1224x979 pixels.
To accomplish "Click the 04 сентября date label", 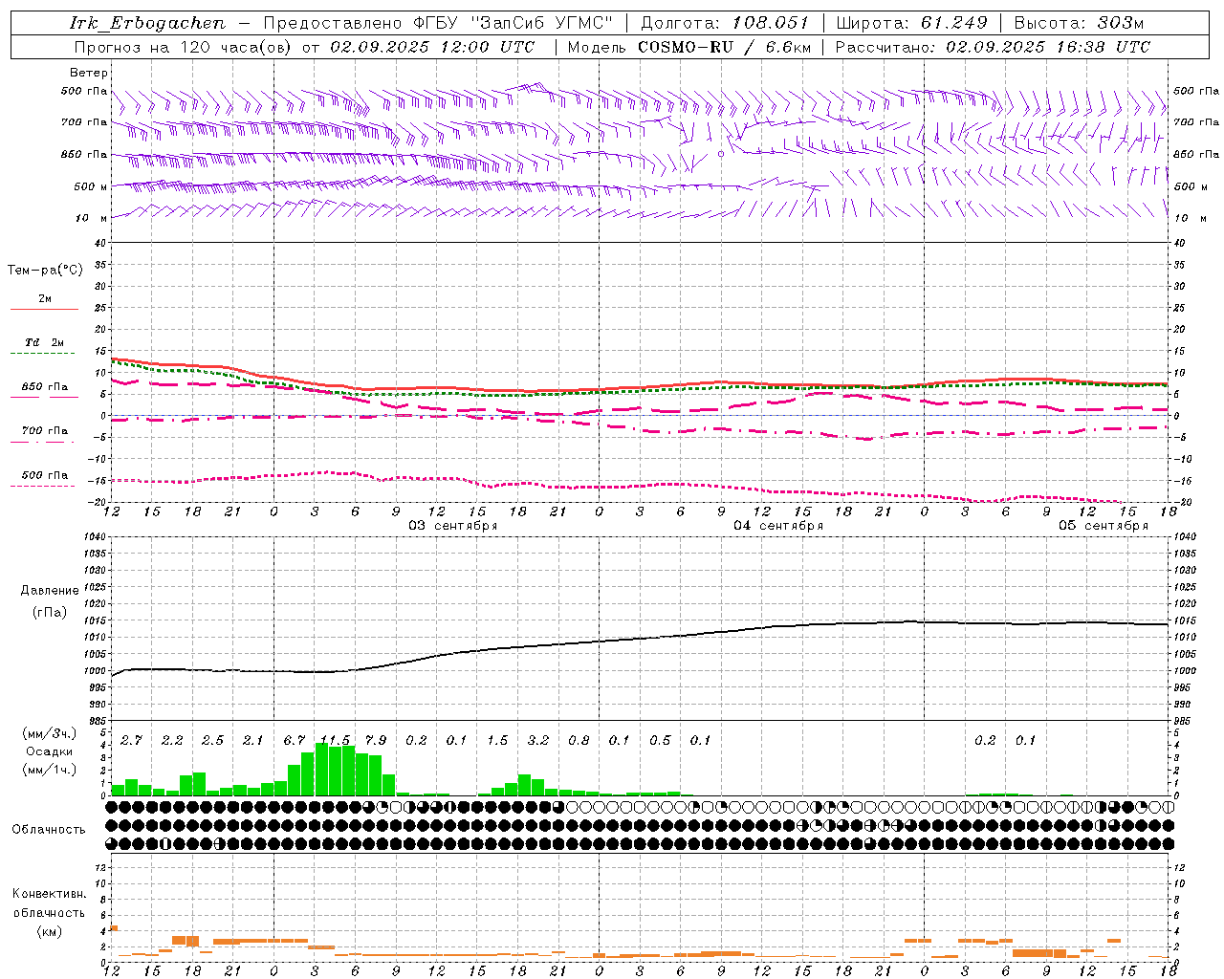I will coord(778,526).
